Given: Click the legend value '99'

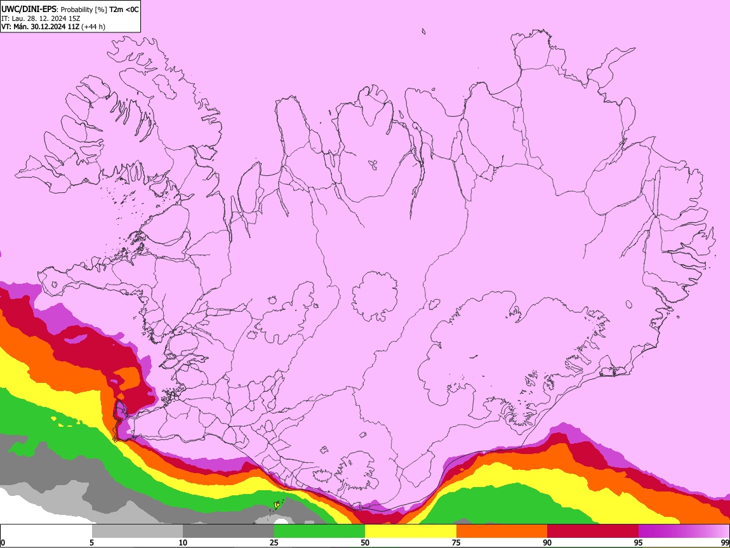Looking at the screenshot, I should [724, 542].
